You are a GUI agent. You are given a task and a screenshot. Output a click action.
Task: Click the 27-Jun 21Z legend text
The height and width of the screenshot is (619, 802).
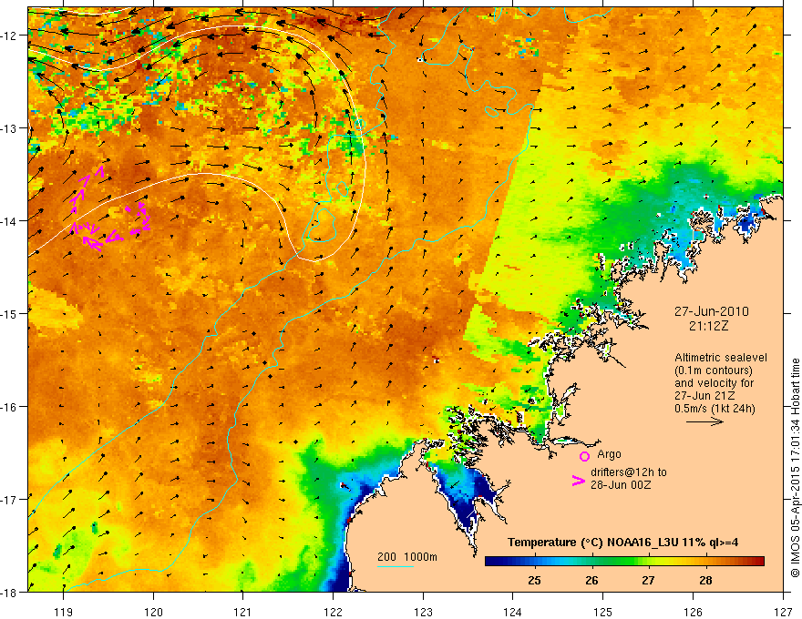[704, 396]
